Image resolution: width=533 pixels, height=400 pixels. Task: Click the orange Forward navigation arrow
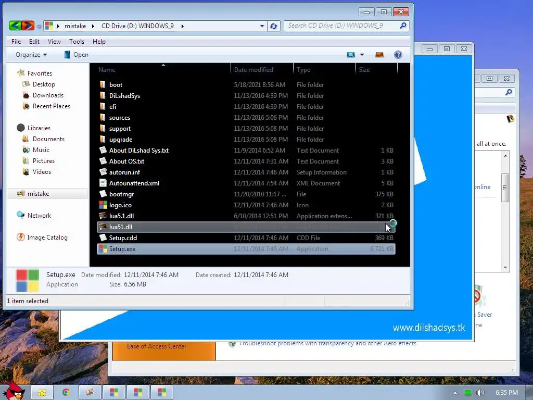28,26
